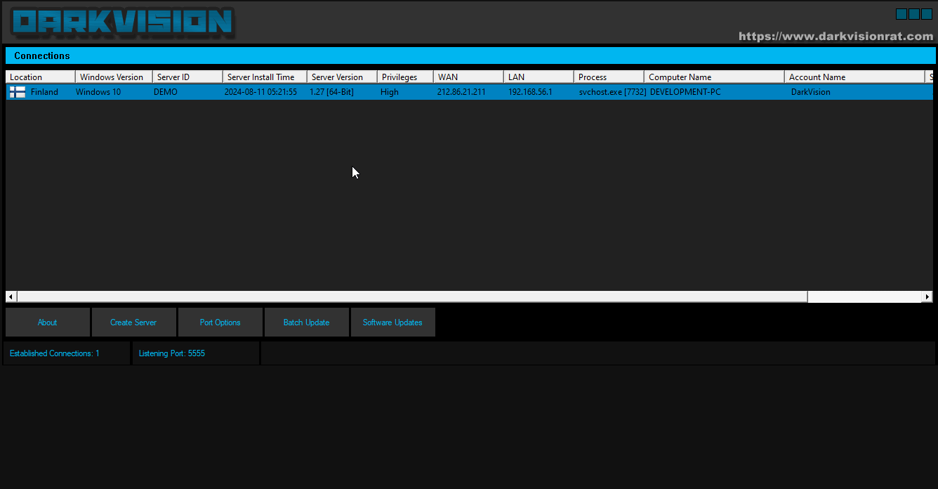Sort by the Location column header
The width and height of the screenshot is (938, 489).
pos(41,77)
